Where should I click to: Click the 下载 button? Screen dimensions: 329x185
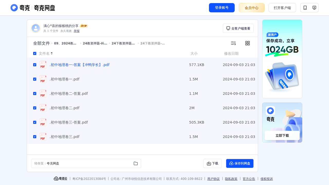point(213,163)
